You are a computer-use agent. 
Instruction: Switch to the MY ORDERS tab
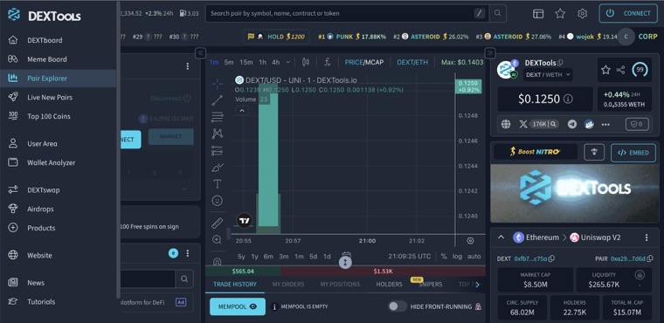coord(288,284)
